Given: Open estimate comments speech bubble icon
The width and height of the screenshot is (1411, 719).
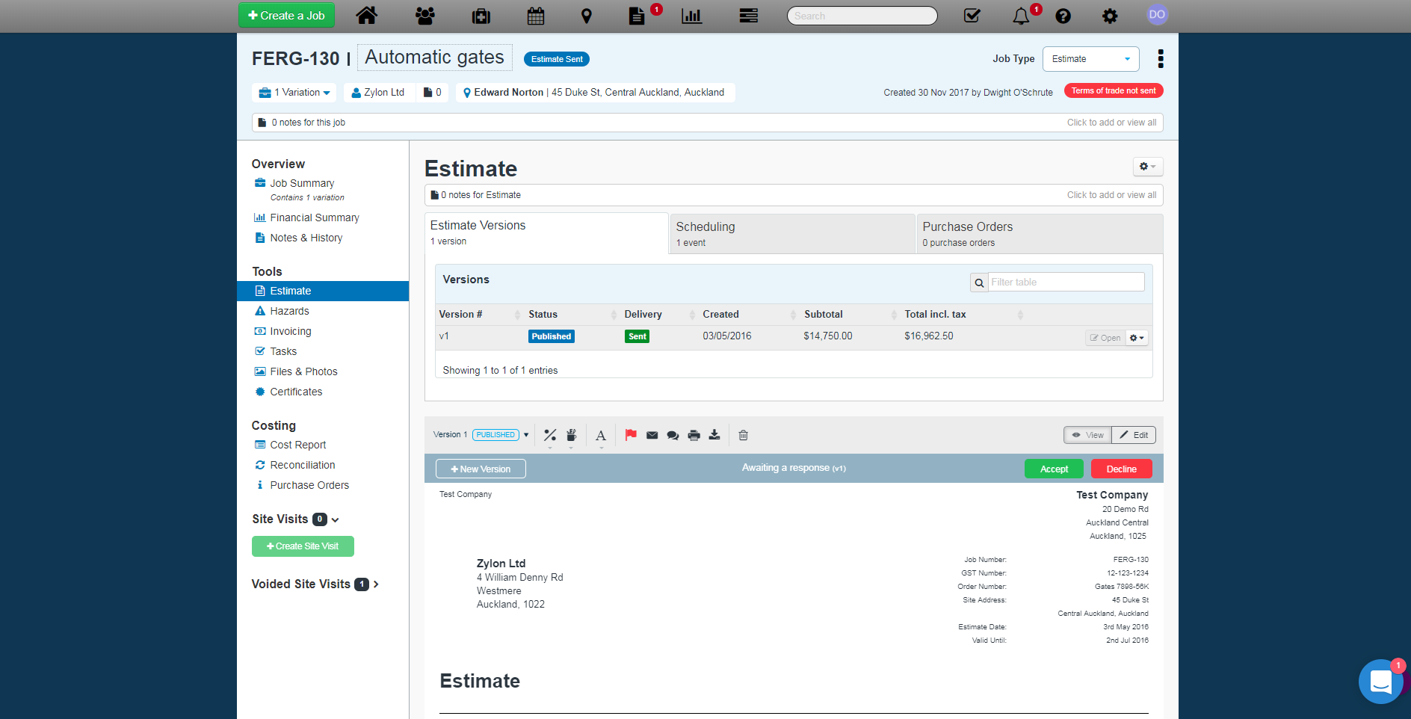Looking at the screenshot, I should 673,435.
